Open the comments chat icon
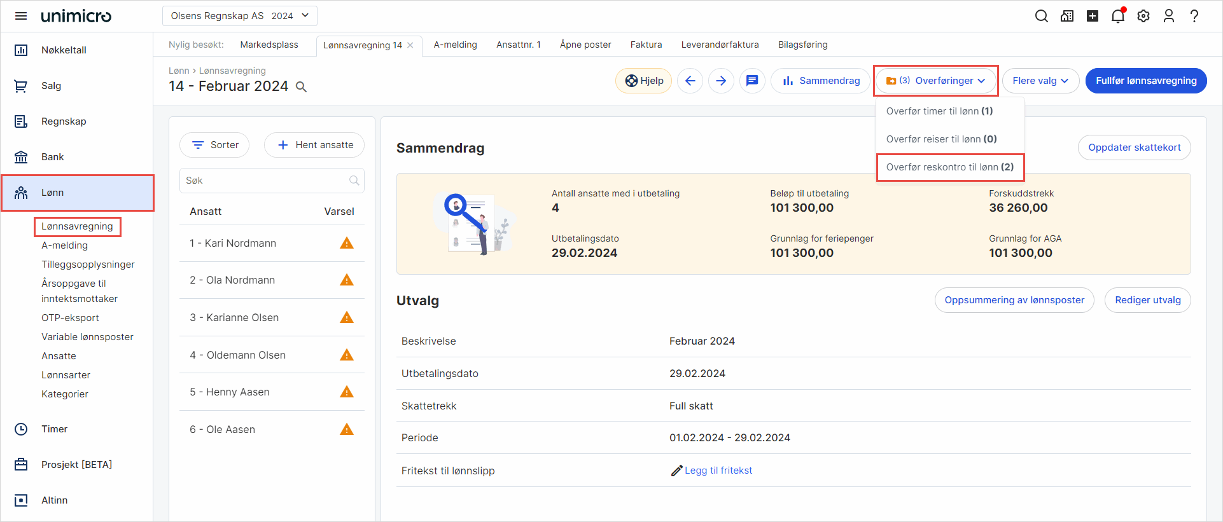 pyautogui.click(x=752, y=81)
